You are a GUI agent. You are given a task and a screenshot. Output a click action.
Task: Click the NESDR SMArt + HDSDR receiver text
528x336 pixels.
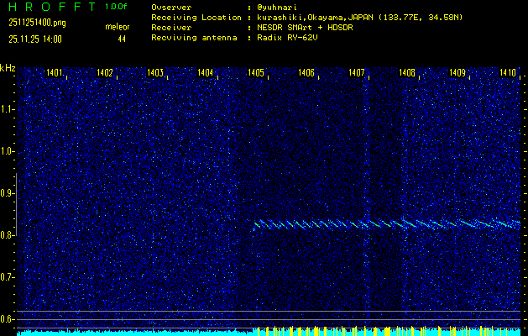(307, 27)
